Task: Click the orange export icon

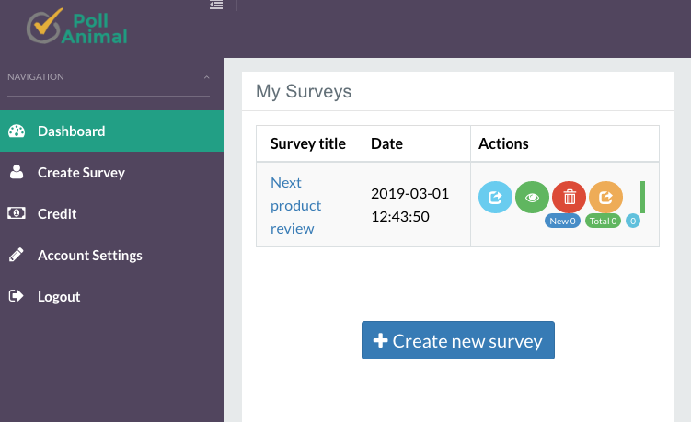Action: click(605, 197)
